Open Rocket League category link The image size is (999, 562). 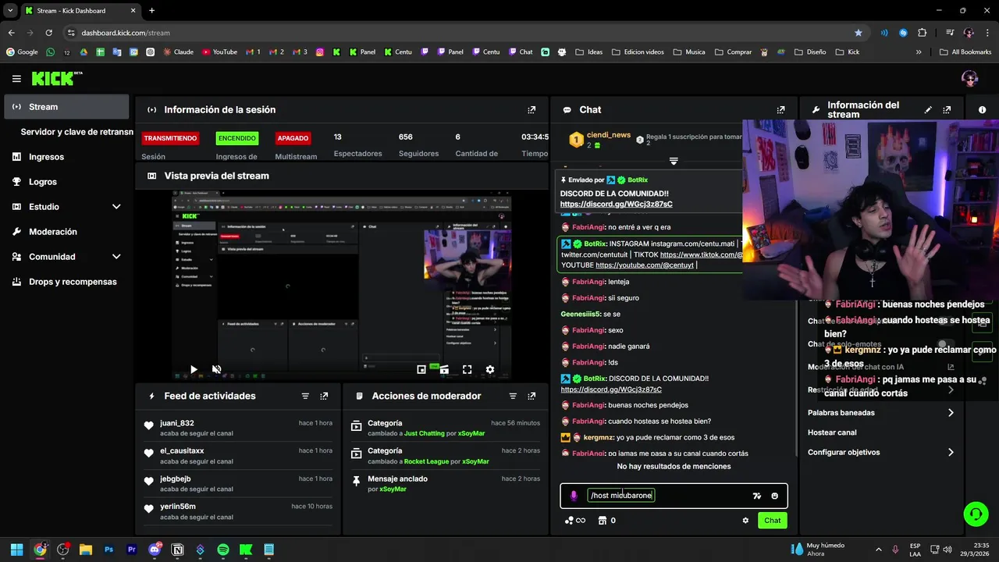tap(425, 461)
